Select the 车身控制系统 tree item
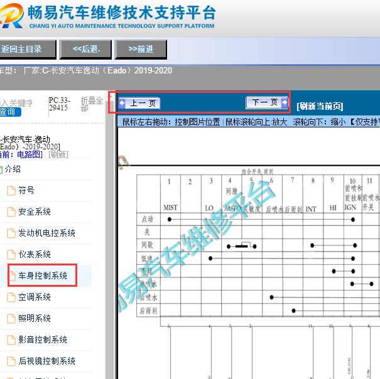 click(43, 275)
